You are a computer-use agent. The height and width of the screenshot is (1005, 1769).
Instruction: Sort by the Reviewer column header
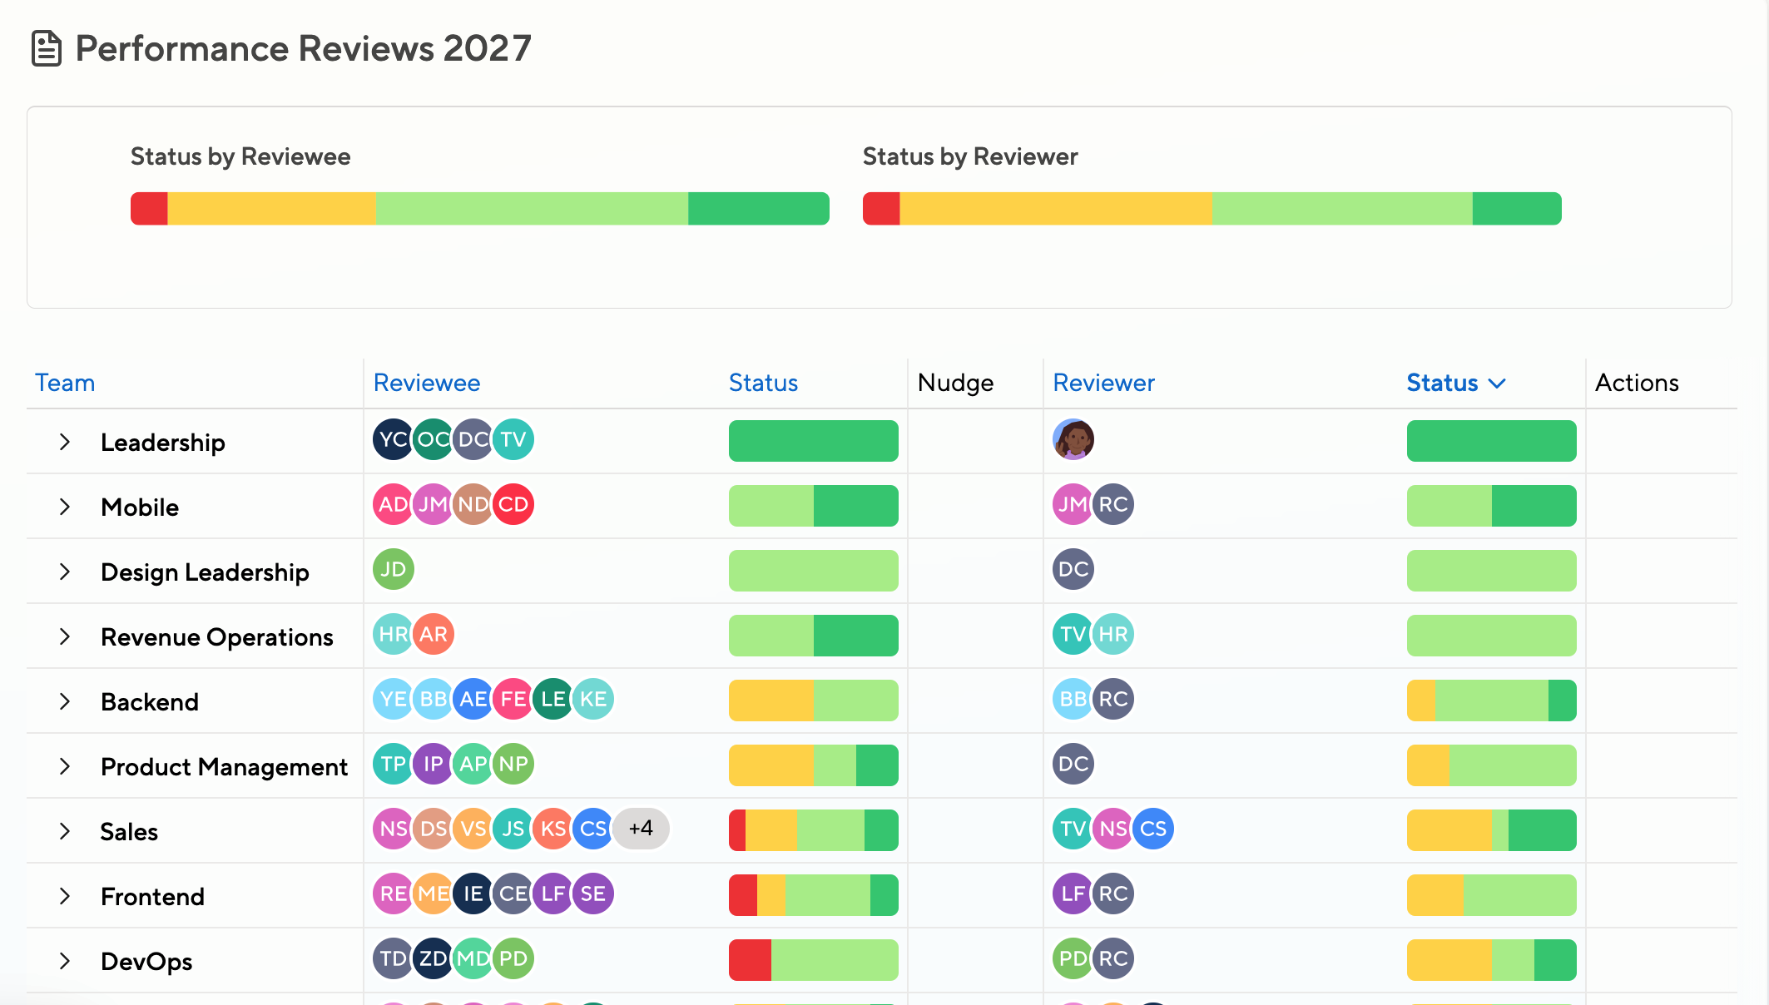(1104, 383)
